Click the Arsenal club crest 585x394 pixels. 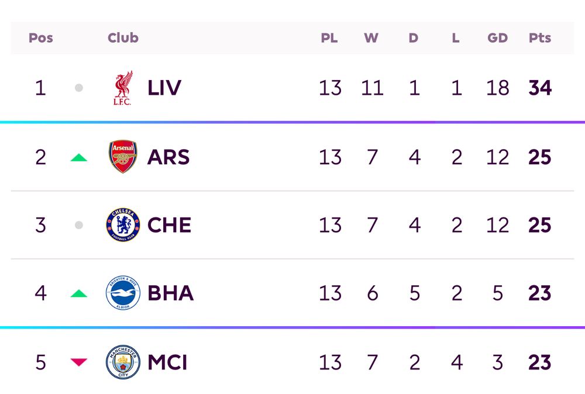click(x=123, y=157)
